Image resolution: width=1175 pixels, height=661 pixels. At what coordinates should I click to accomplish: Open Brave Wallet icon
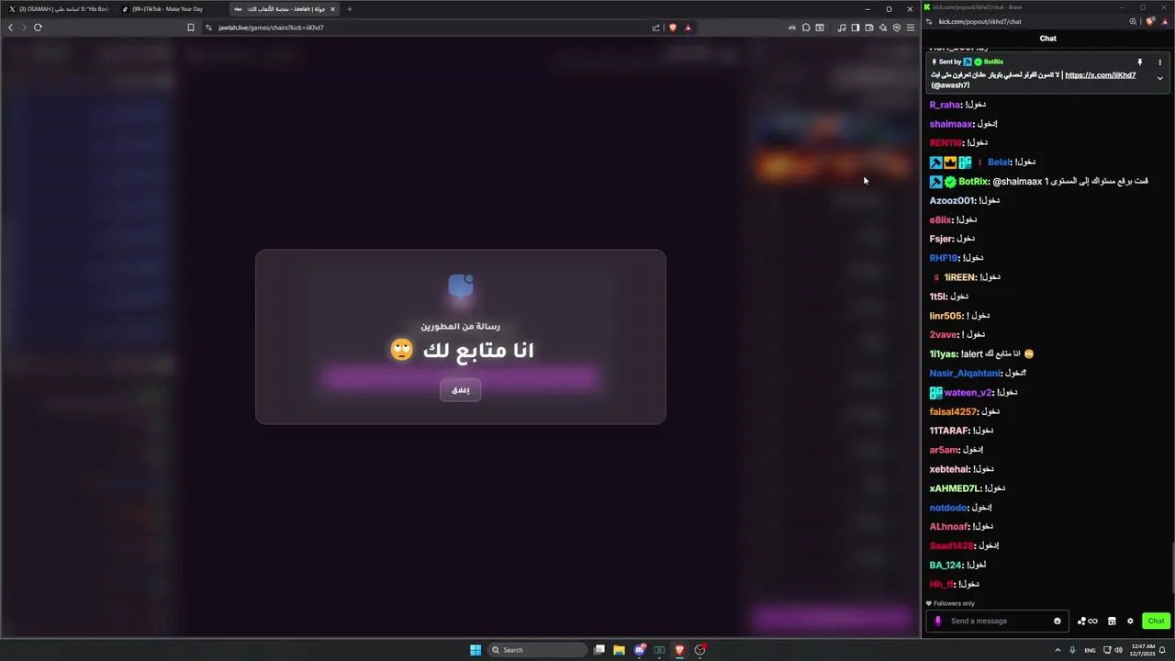[869, 28]
